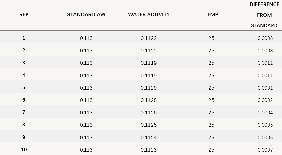Viewport: 282px width, 155px height.
Task: Click water activity value 0.1126
Action: pos(149,113)
